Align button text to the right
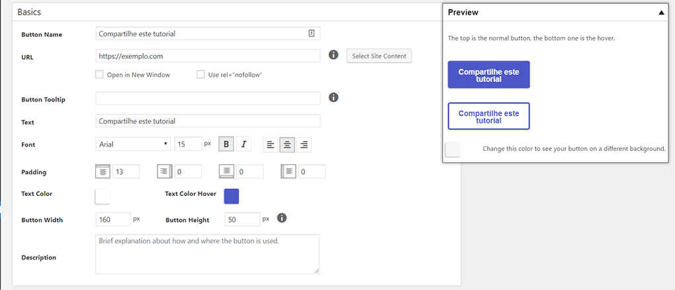Screen dimensions: 675x290 tap(304, 145)
